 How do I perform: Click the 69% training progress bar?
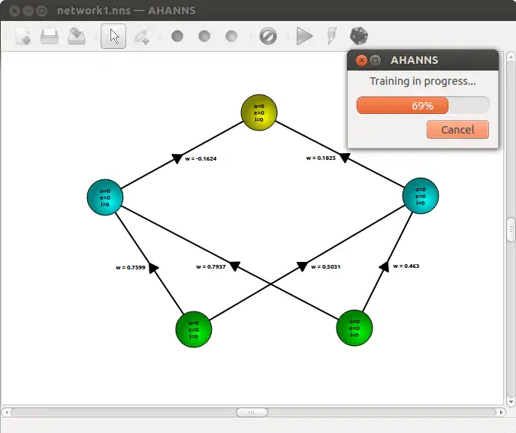point(423,106)
